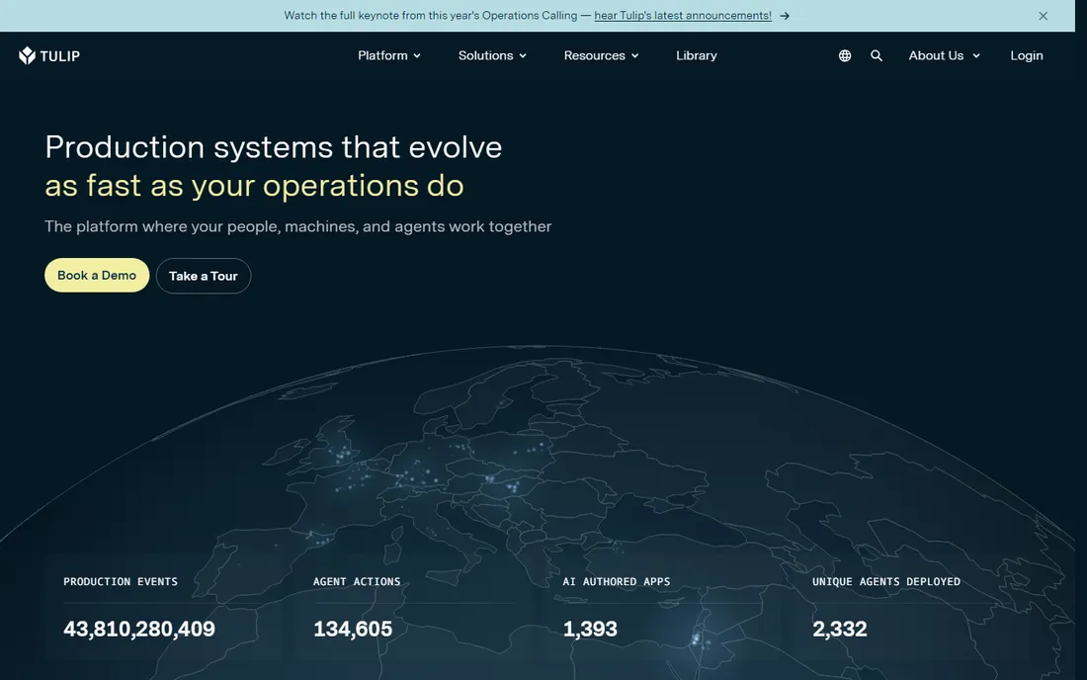Expand the Resources dropdown chevron
Image resolution: width=1087 pixels, height=680 pixels.
(634, 56)
